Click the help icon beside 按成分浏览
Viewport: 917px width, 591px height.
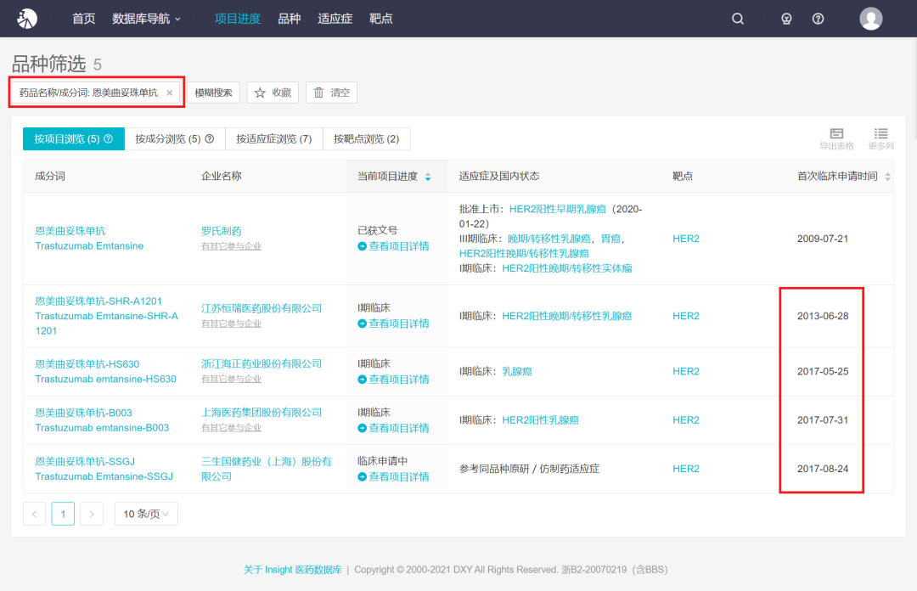[x=210, y=138]
